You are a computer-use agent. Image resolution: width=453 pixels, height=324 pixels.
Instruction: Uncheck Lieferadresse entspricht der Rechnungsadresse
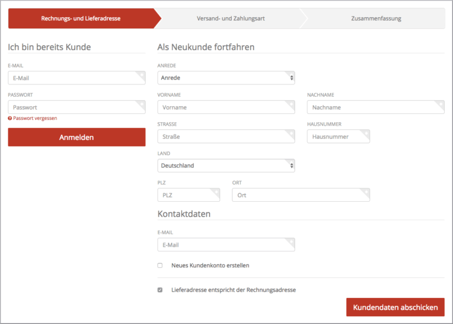pyautogui.click(x=160, y=290)
